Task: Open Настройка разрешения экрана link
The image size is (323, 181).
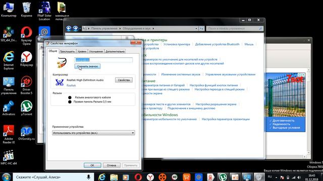Action: click(x=216, y=104)
